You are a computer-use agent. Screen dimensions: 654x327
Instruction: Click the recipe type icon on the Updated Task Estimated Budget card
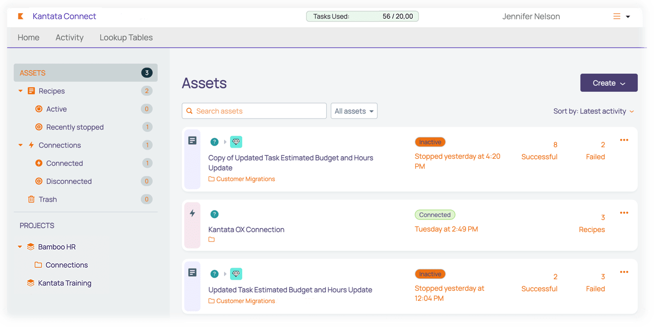(192, 273)
